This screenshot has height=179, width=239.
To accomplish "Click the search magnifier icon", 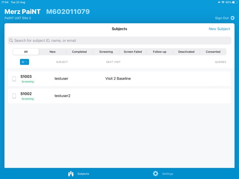I will pyautogui.click(x=11, y=40).
